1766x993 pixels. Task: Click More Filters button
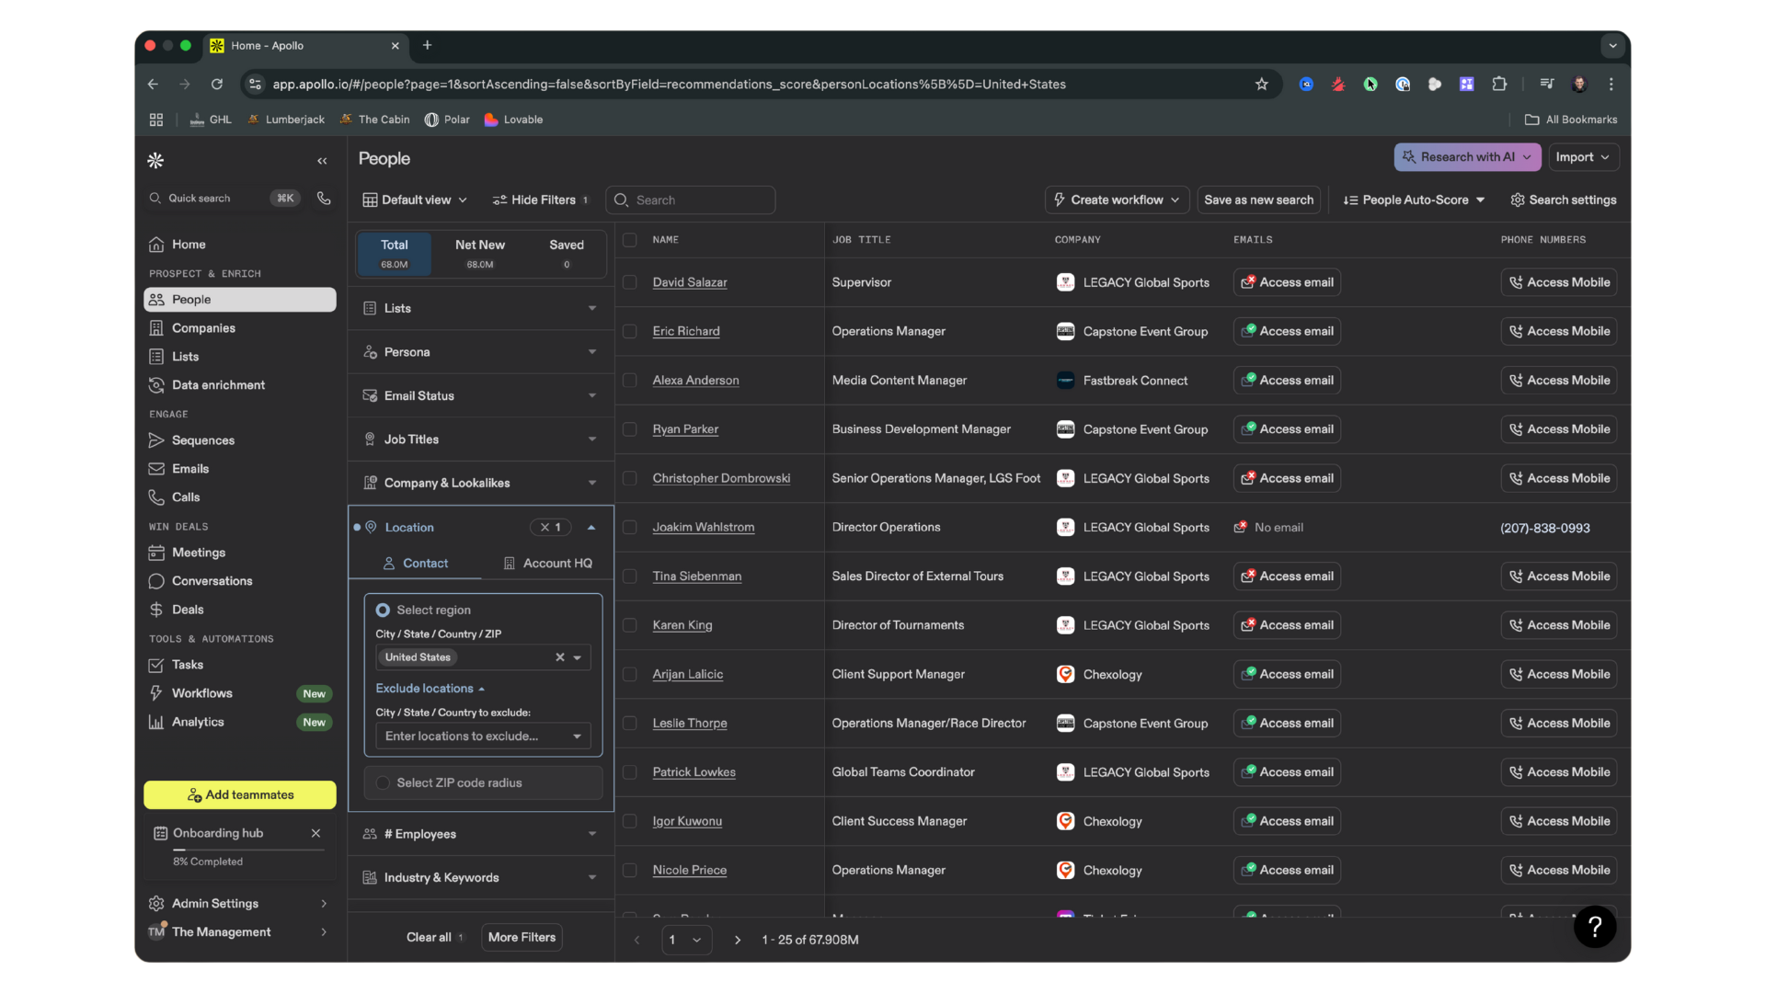[522, 937]
